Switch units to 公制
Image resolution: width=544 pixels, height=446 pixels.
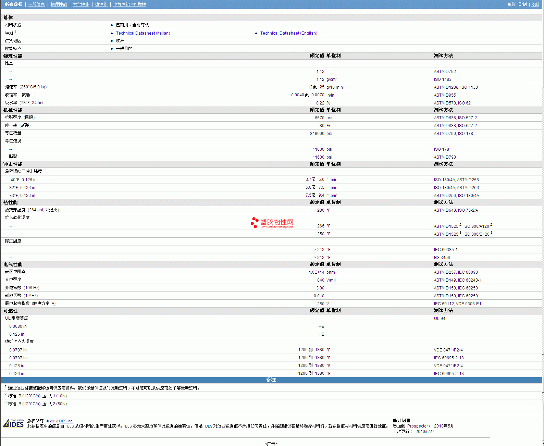(535, 4)
